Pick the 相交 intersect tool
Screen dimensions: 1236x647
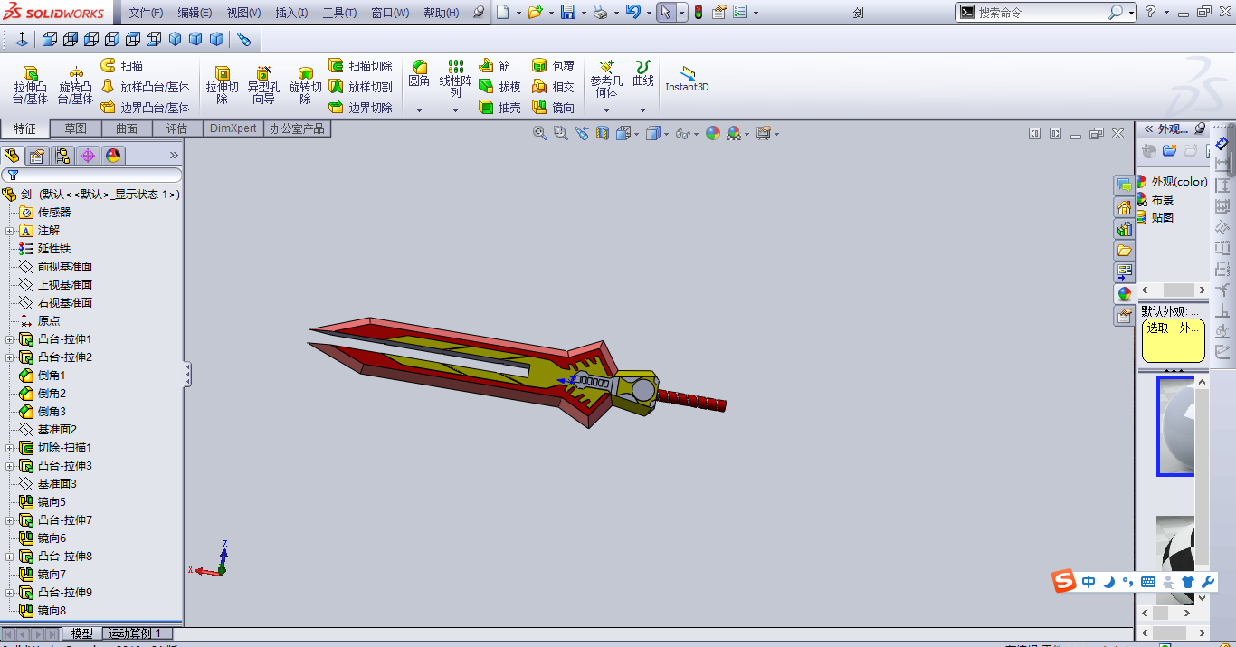click(x=553, y=87)
